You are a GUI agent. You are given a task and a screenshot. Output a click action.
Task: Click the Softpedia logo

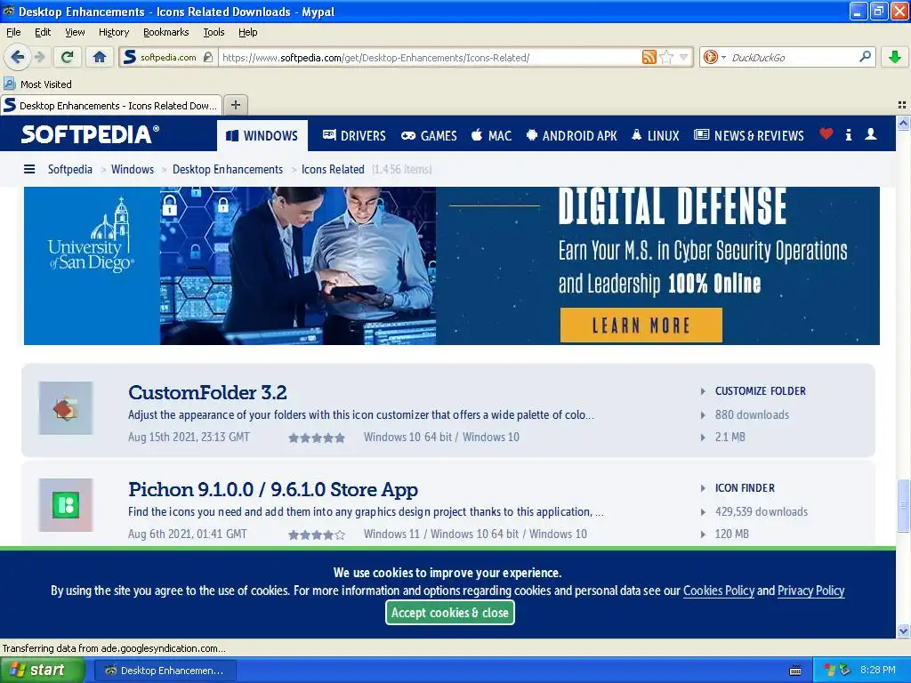(x=90, y=134)
